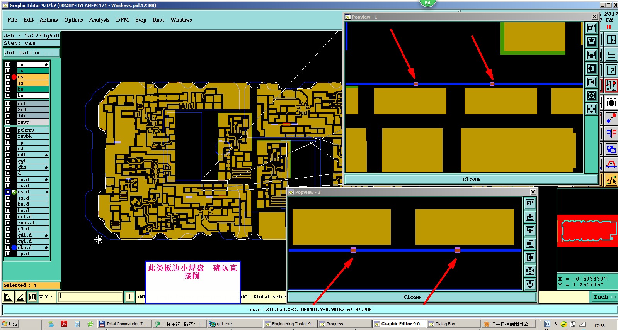Open the Edit menu

coord(29,20)
